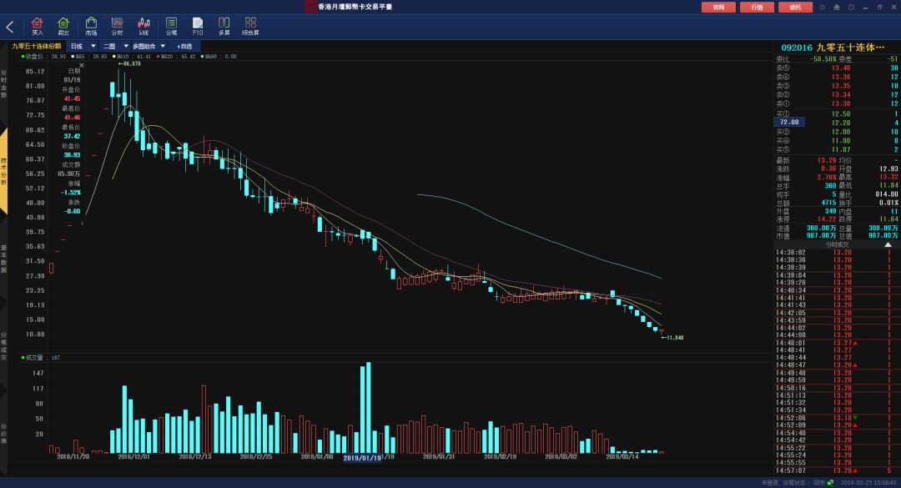Click the 委比 -50.50% value

(x=823, y=58)
